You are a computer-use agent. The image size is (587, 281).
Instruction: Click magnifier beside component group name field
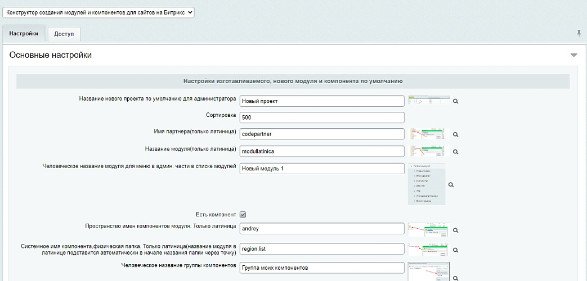pyautogui.click(x=456, y=278)
